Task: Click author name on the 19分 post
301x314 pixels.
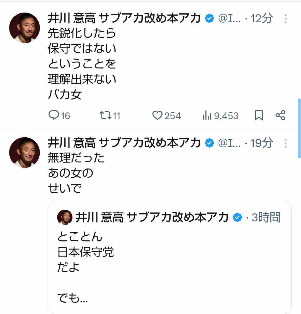Action: coord(124,143)
